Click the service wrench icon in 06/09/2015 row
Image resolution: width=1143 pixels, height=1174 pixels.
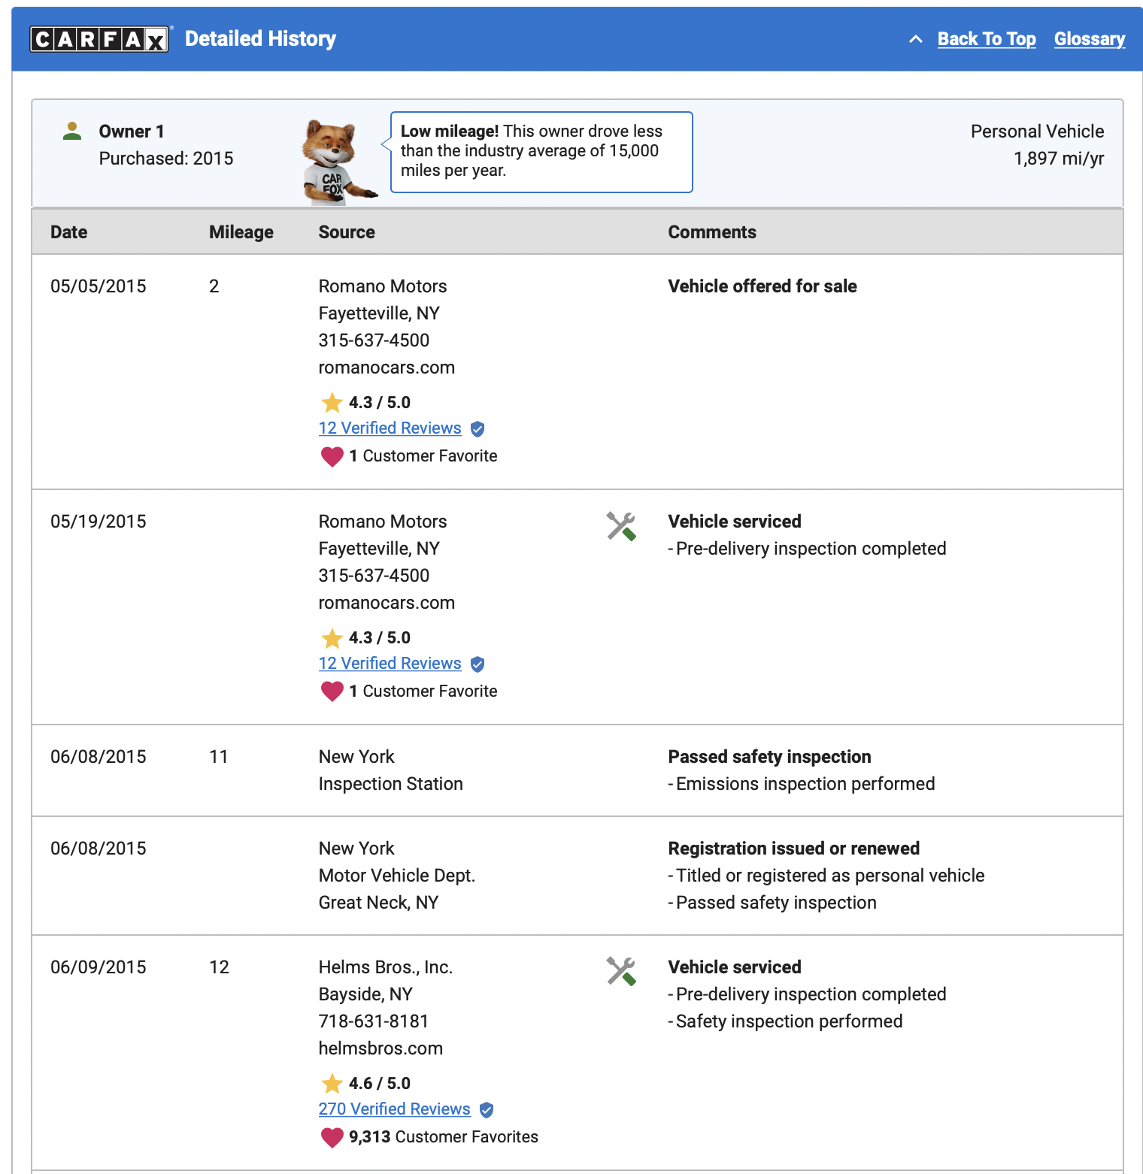pyautogui.click(x=621, y=972)
